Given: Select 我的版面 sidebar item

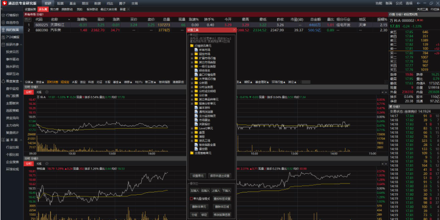Looking at the screenshot, I should (11, 29).
